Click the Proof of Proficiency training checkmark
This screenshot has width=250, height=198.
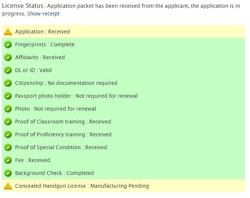click(x=8, y=134)
